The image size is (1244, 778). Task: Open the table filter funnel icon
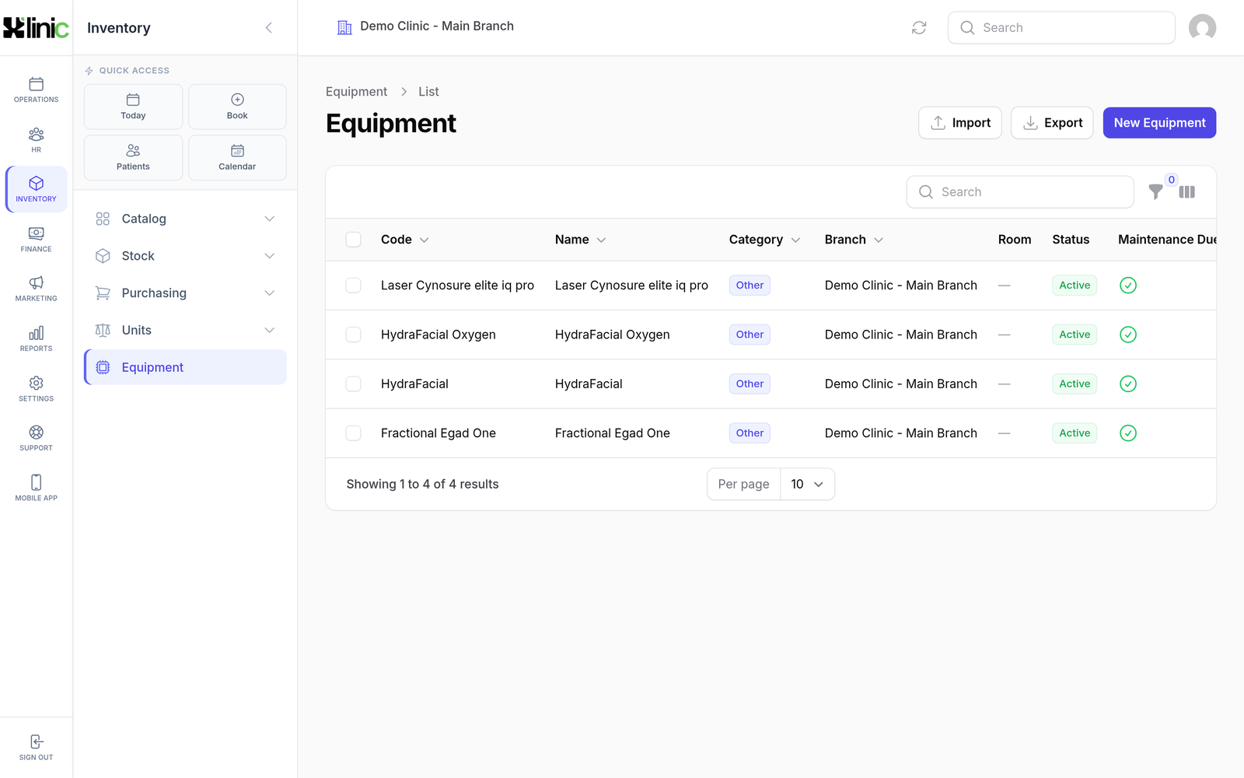1156,192
